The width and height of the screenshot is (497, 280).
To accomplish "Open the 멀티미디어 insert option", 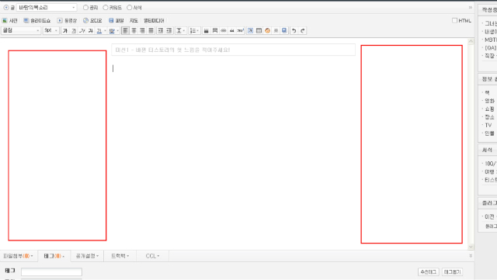I will [x=154, y=21].
